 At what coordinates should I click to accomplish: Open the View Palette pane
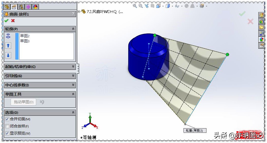pos(262,33)
